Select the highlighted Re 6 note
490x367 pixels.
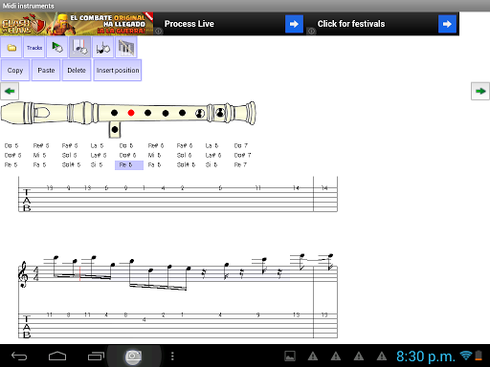click(129, 165)
